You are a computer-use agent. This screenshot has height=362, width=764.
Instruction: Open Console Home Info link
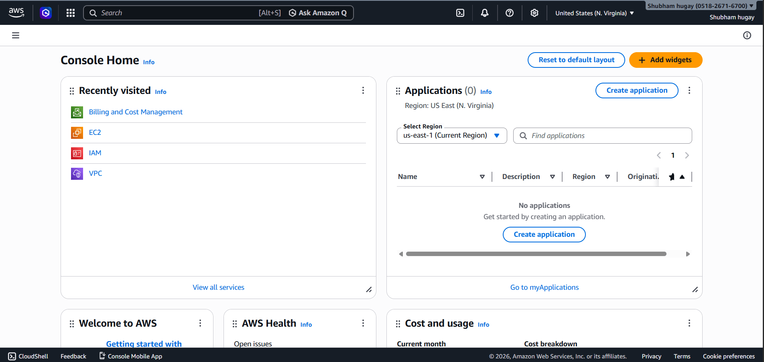pos(149,62)
